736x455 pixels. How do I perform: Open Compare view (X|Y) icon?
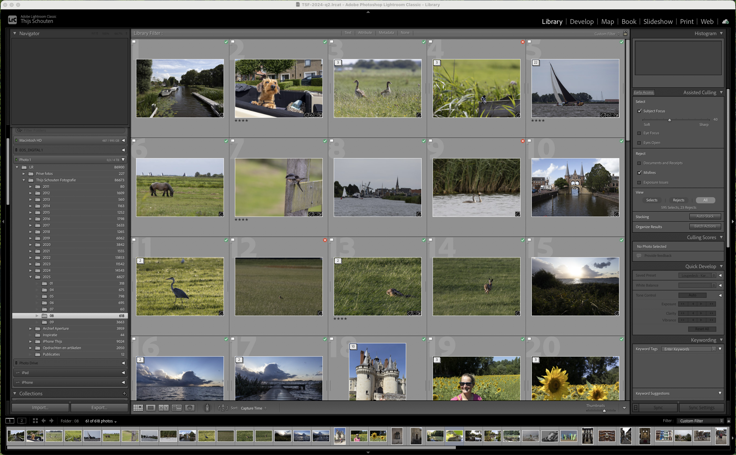163,408
